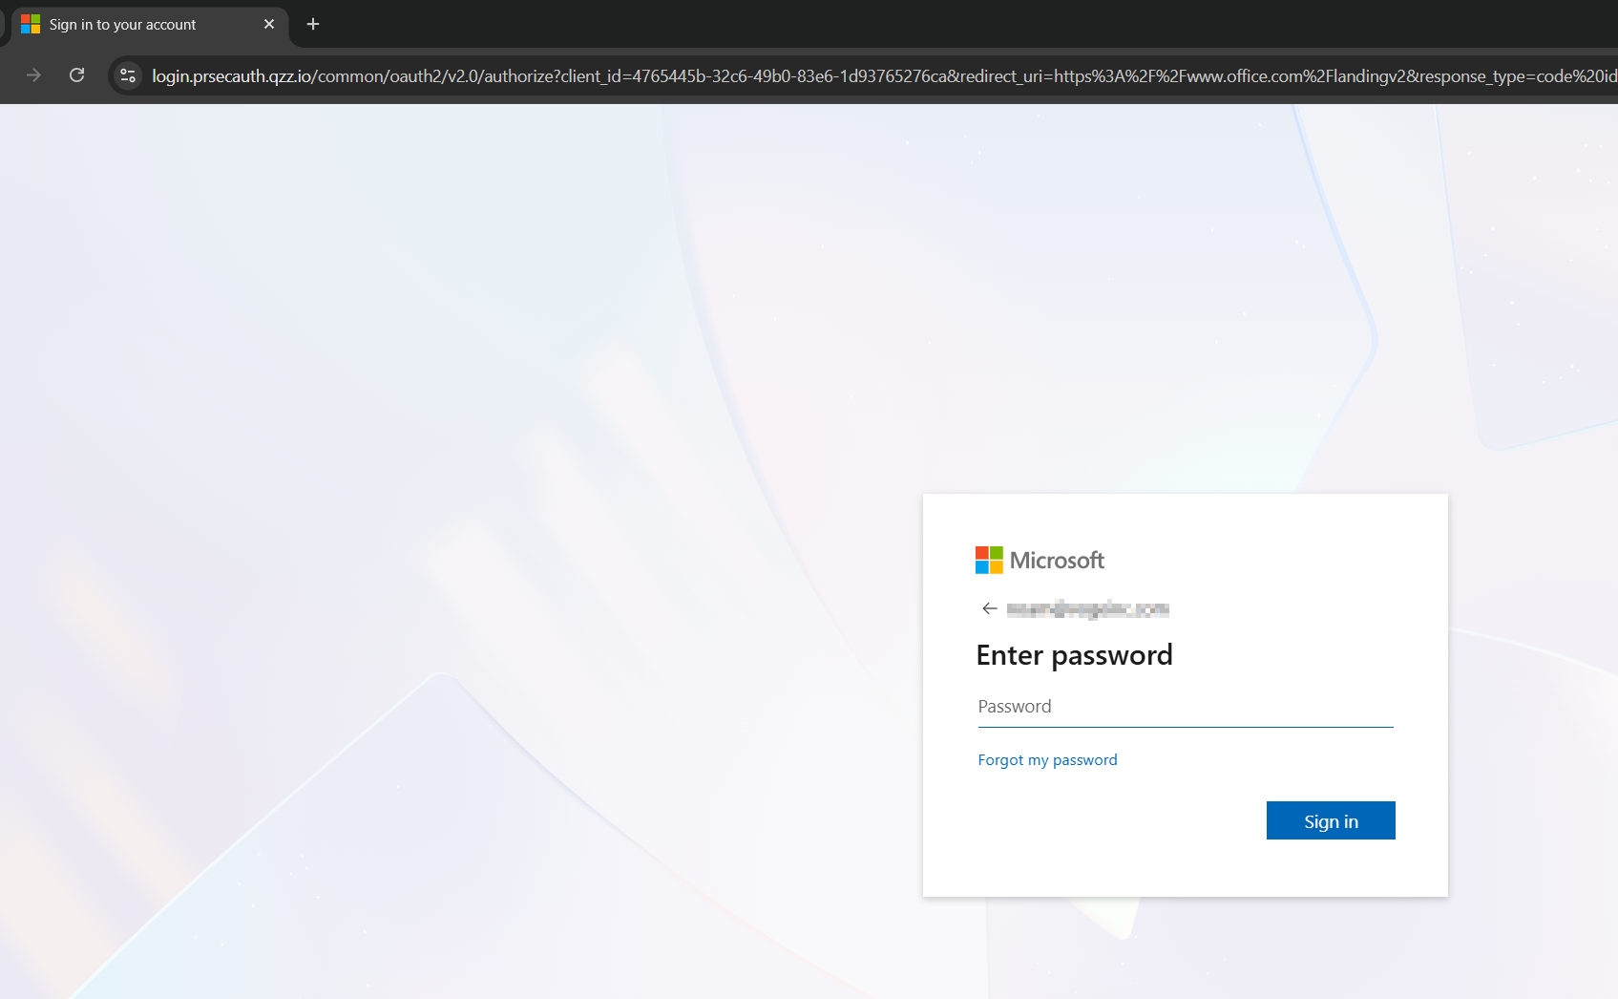
Task: Click the Sign in button
Action: point(1331,820)
